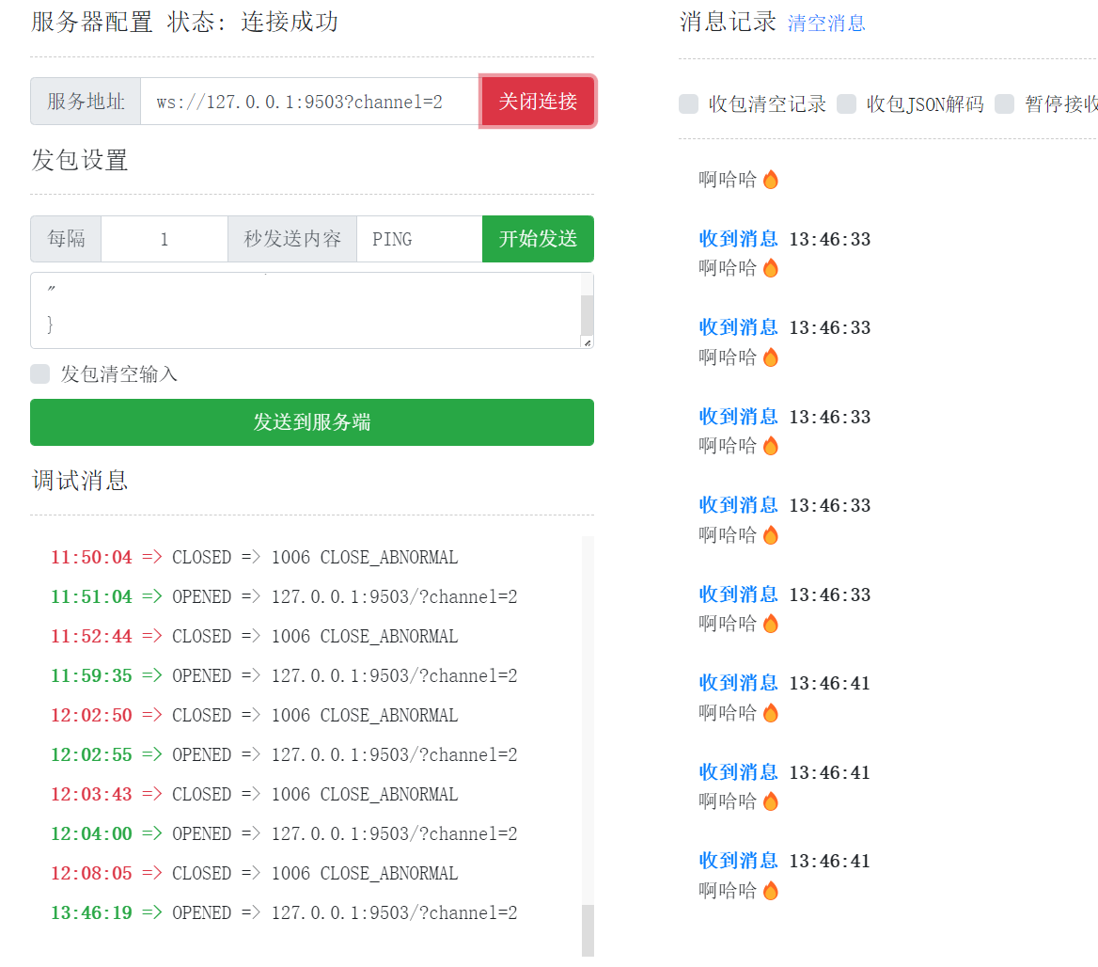This screenshot has width=1098, height=967.
Task: Click the 服务地址 label
Action: [86, 102]
